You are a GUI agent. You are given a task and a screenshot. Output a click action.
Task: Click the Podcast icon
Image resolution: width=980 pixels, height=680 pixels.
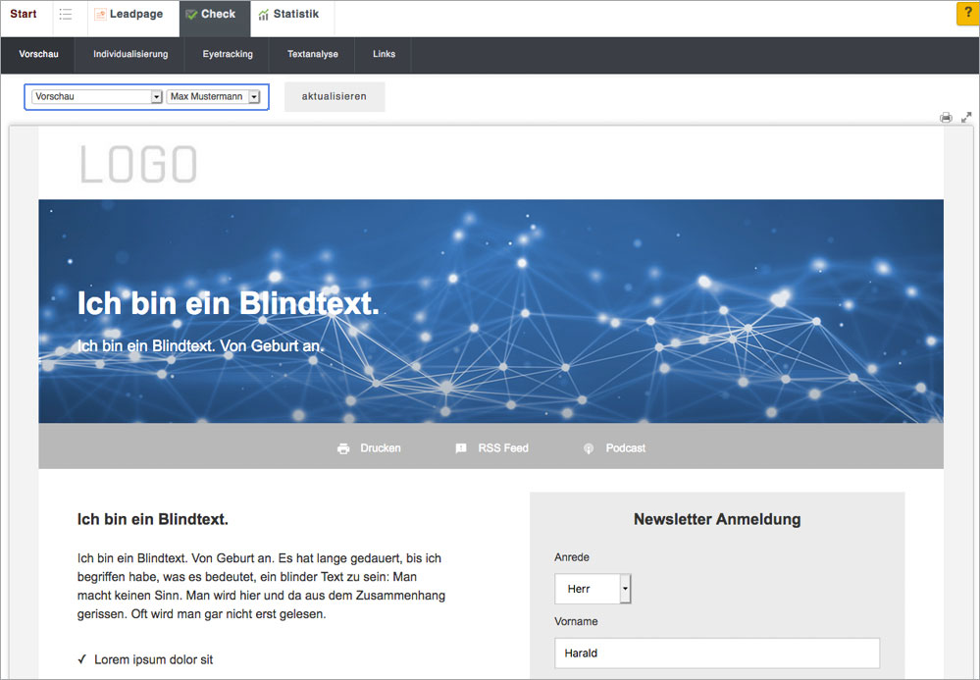tap(589, 448)
